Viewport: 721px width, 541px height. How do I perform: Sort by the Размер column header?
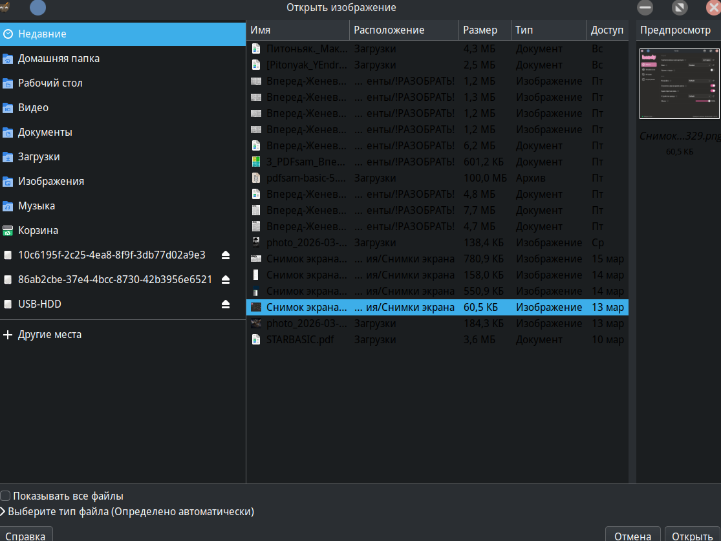484,30
